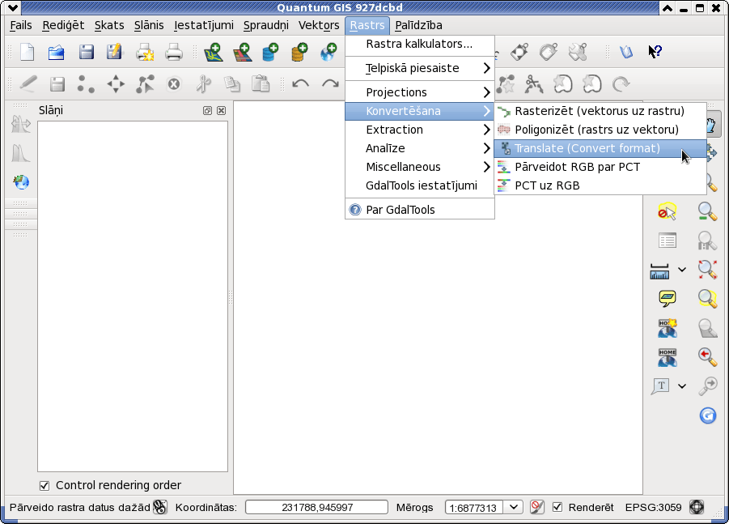729x524 pixels.
Task: Click the Open Project folder icon
Action: pos(57,52)
